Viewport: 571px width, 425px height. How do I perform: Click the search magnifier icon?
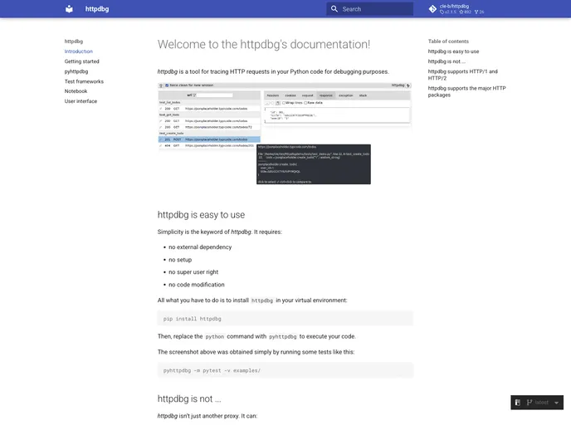pos(334,9)
